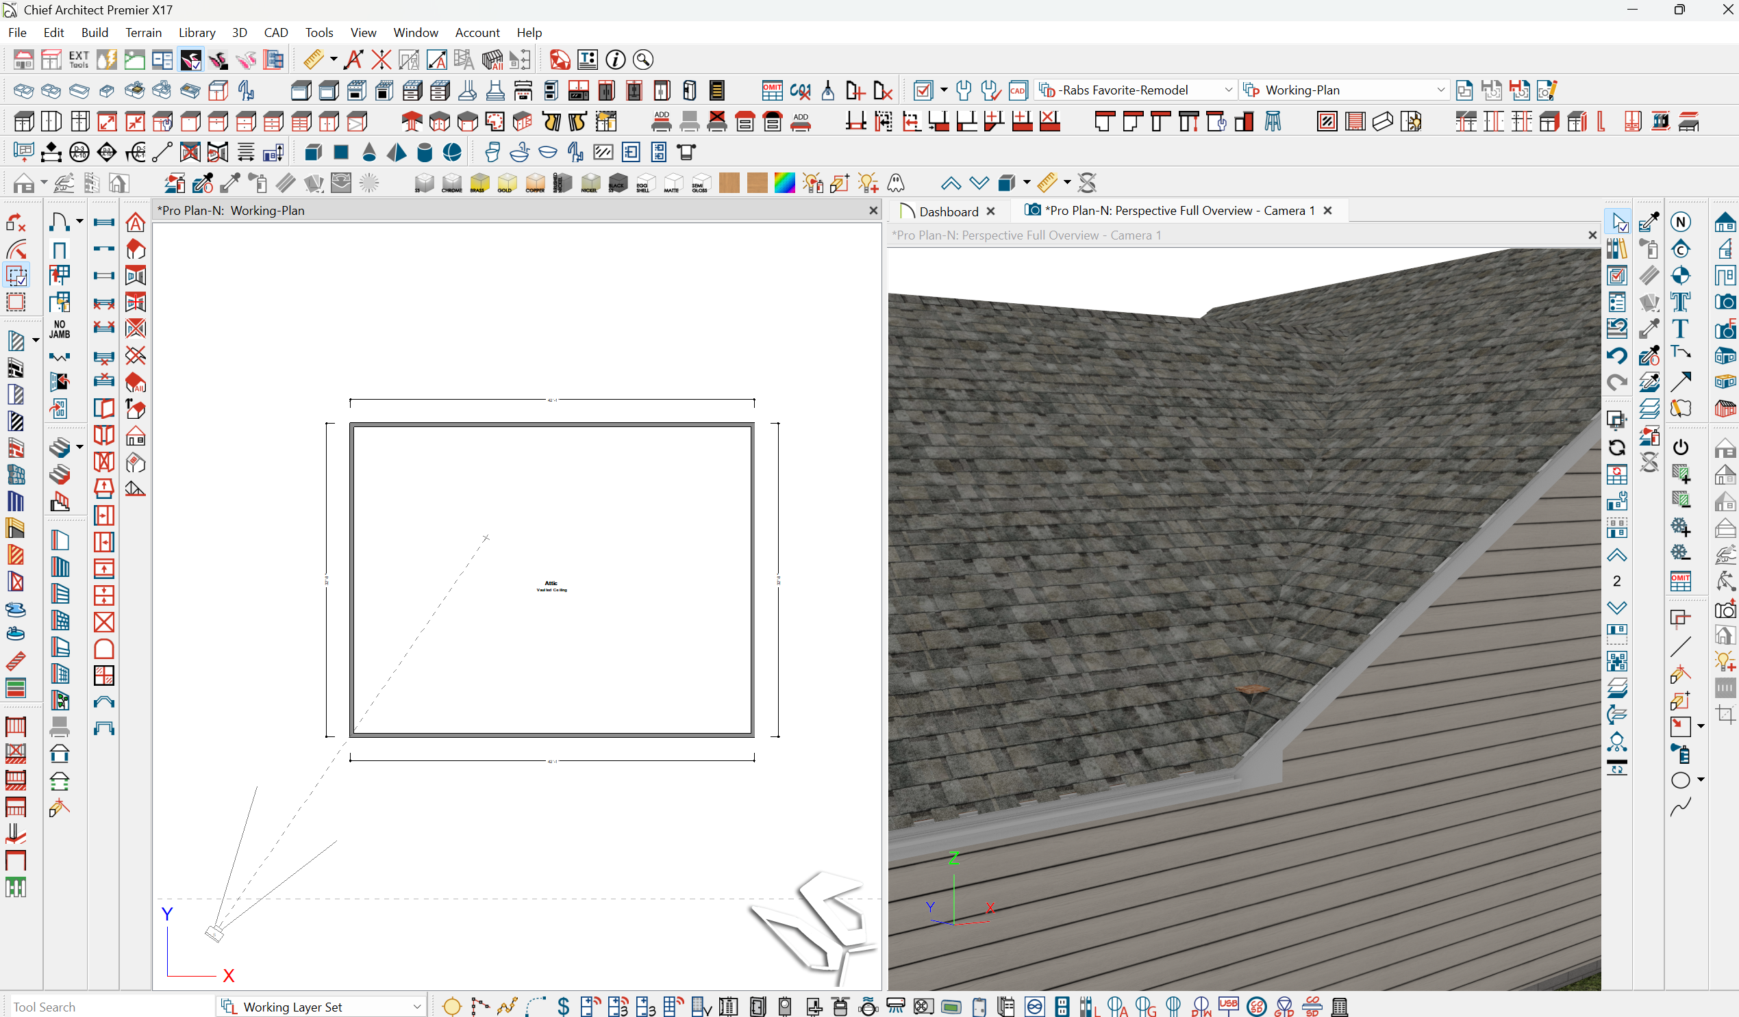
Task: Select the blue cylinder shape tool
Action: (425, 153)
